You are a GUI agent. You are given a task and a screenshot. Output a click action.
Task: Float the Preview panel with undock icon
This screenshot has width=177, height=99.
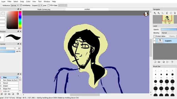coord(18,31)
